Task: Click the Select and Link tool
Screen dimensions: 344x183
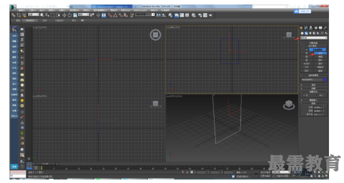Action: [14, 15]
